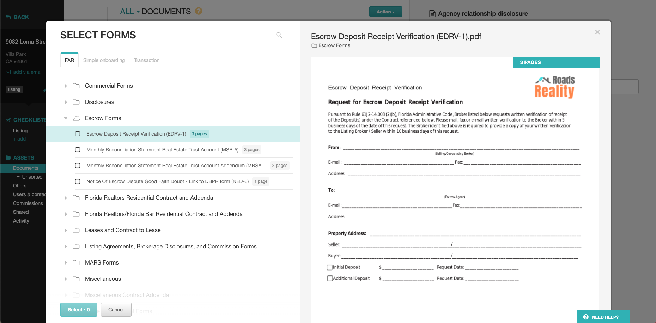Check the Escrow Deposit Receipt Verification (EDRV-1) checkbox
656x323 pixels.
pos(78,134)
